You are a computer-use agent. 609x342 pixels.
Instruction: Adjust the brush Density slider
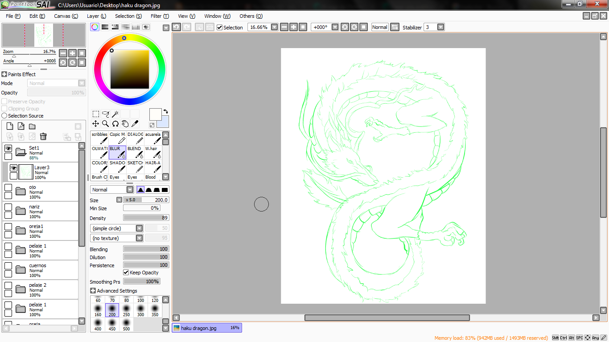[146, 218]
